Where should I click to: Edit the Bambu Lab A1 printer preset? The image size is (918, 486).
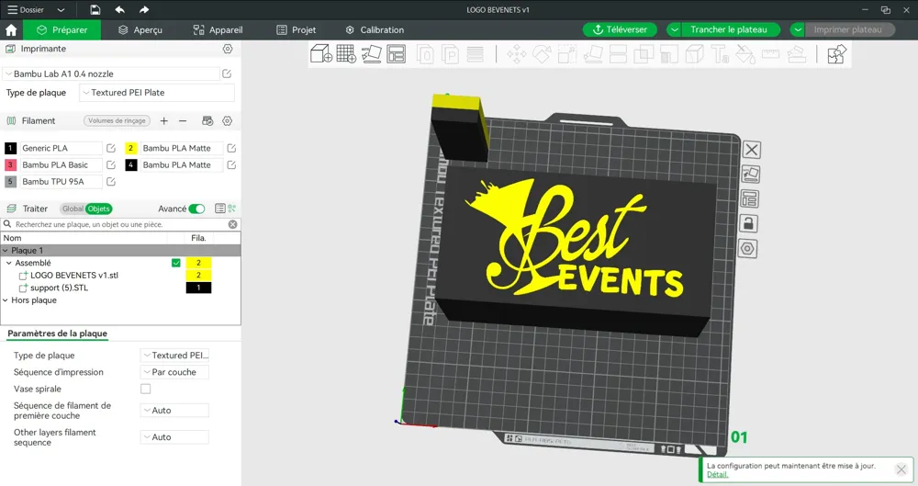point(227,73)
